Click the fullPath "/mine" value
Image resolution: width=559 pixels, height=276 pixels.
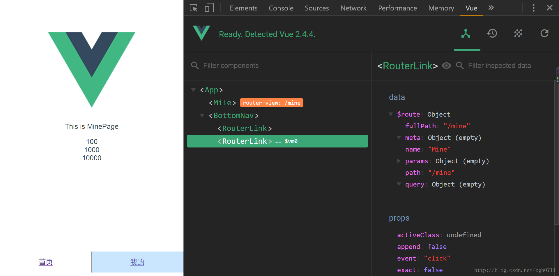pyautogui.click(x=457, y=126)
